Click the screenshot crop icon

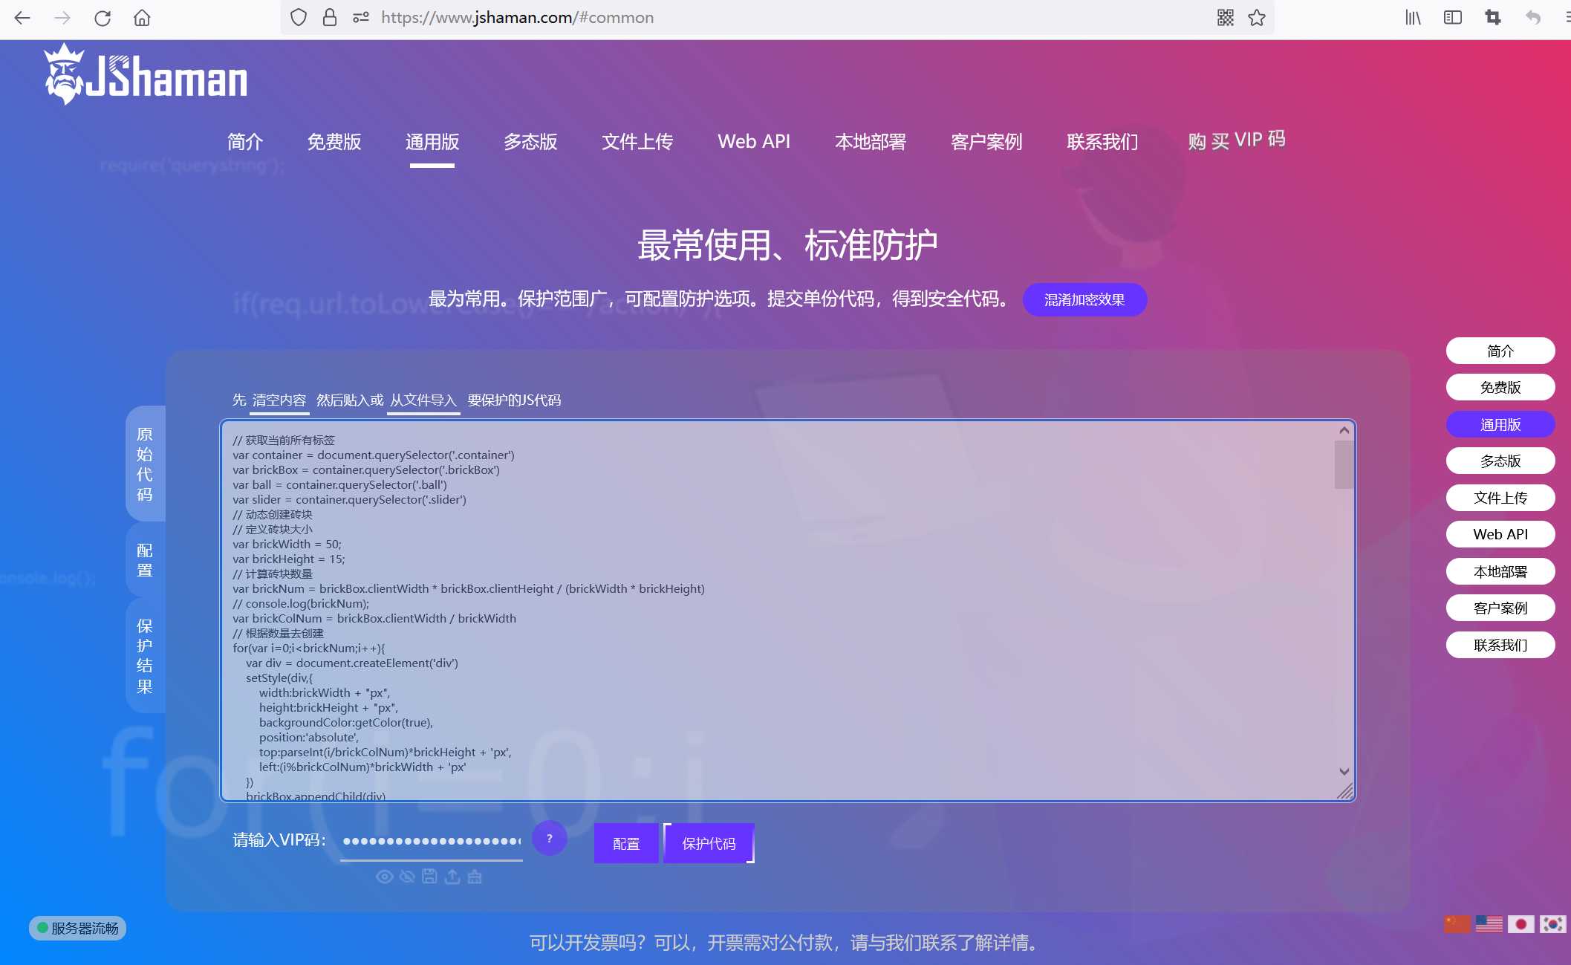pos(1493,18)
